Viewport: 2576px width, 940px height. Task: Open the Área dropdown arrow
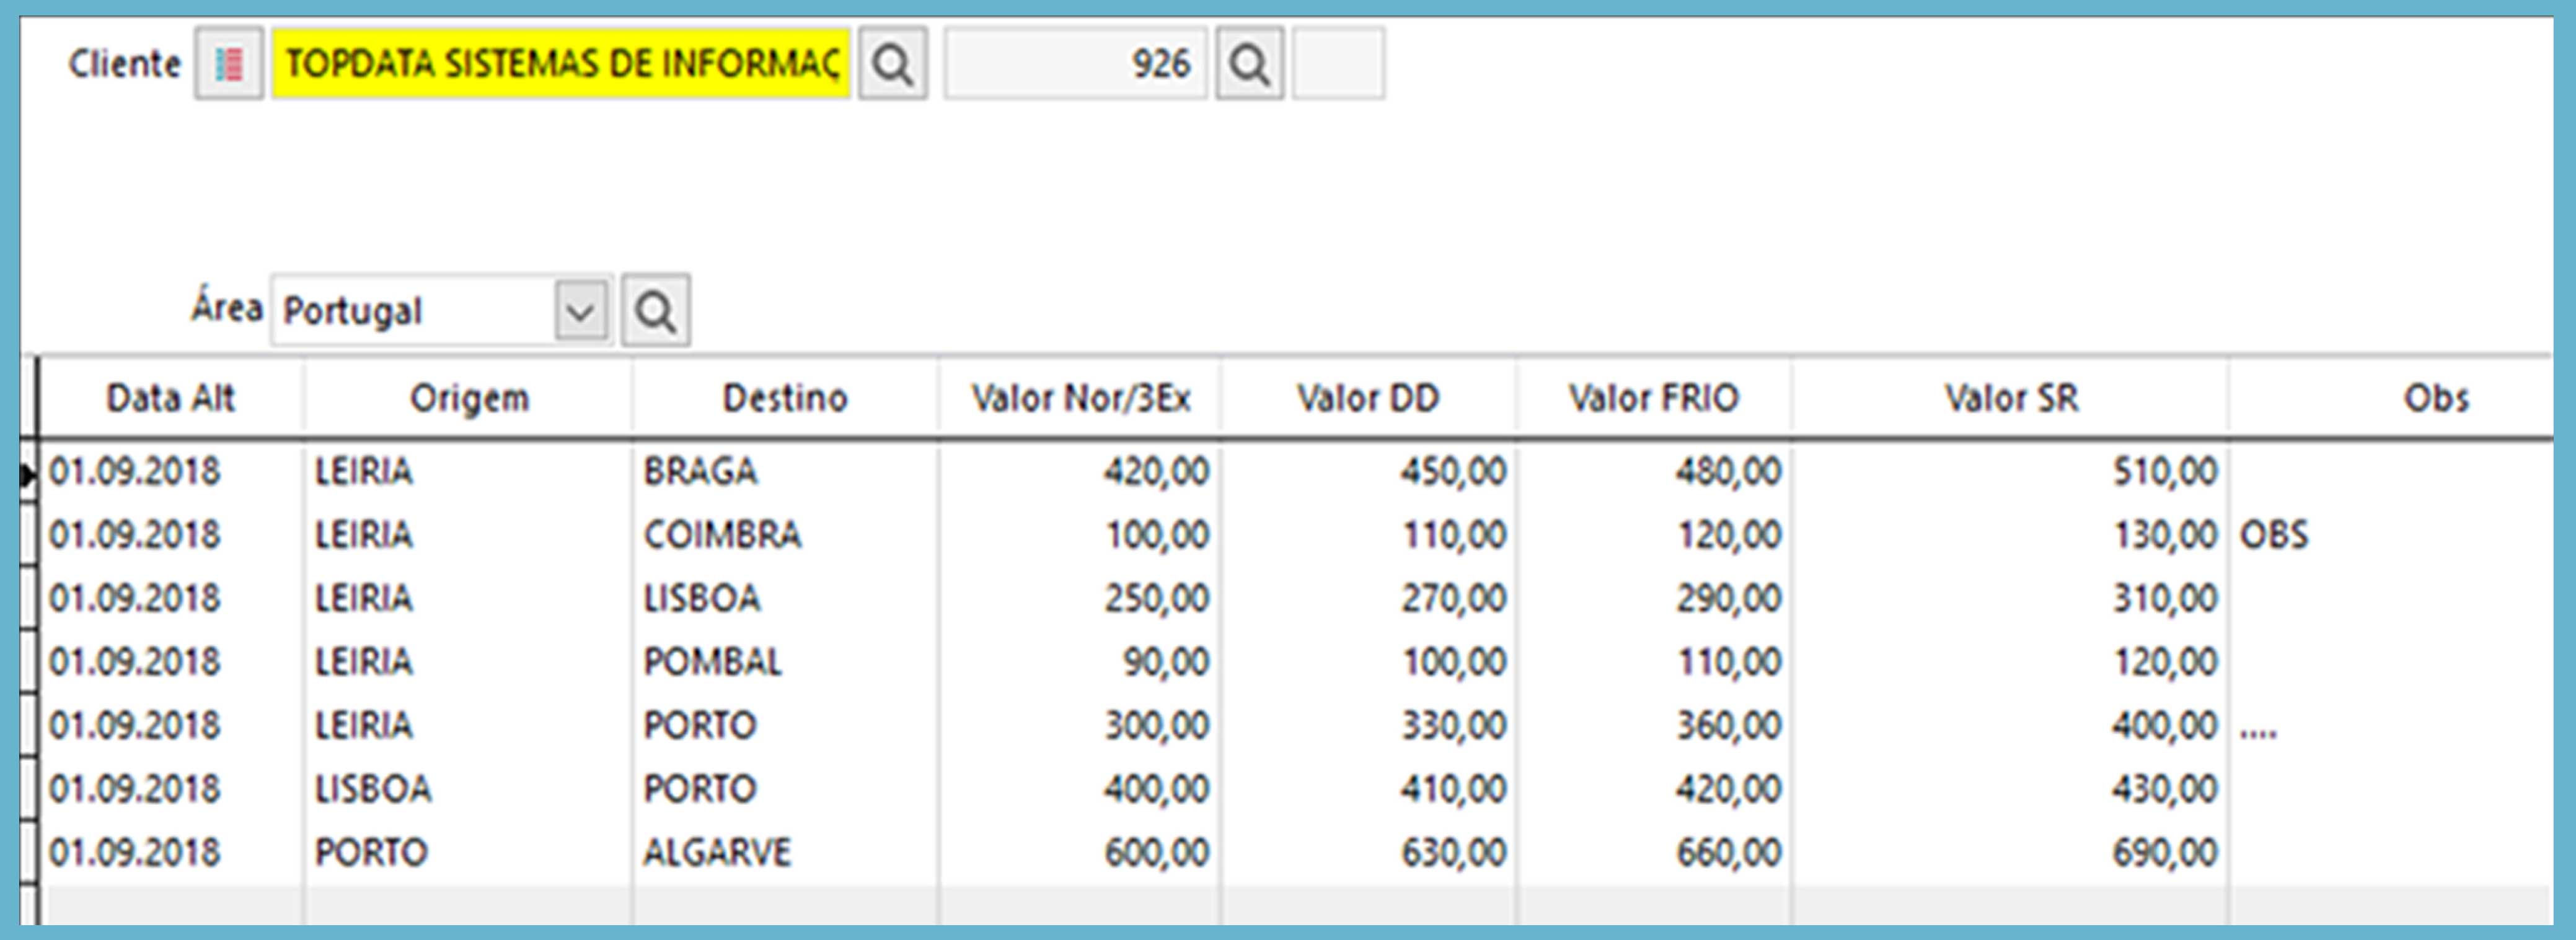click(581, 311)
